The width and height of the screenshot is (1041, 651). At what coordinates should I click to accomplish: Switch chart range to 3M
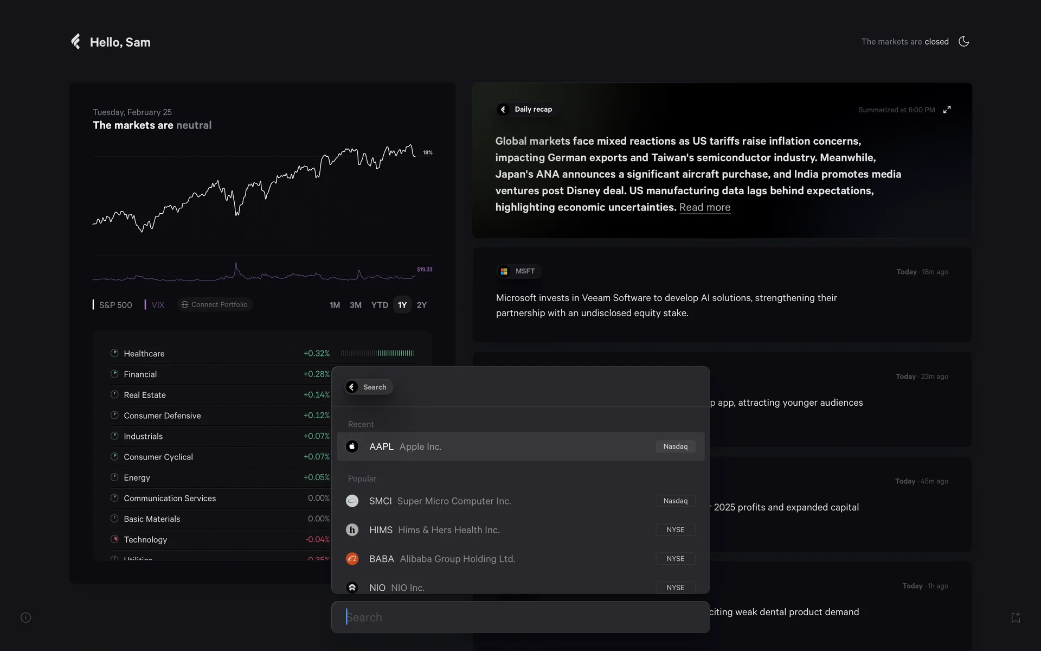click(x=355, y=305)
